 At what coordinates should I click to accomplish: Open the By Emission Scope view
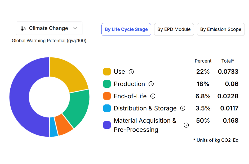click(x=221, y=29)
